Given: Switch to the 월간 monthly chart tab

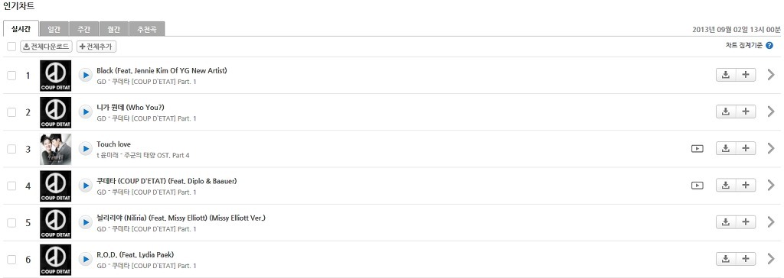Looking at the screenshot, I should pyautogui.click(x=114, y=30).
